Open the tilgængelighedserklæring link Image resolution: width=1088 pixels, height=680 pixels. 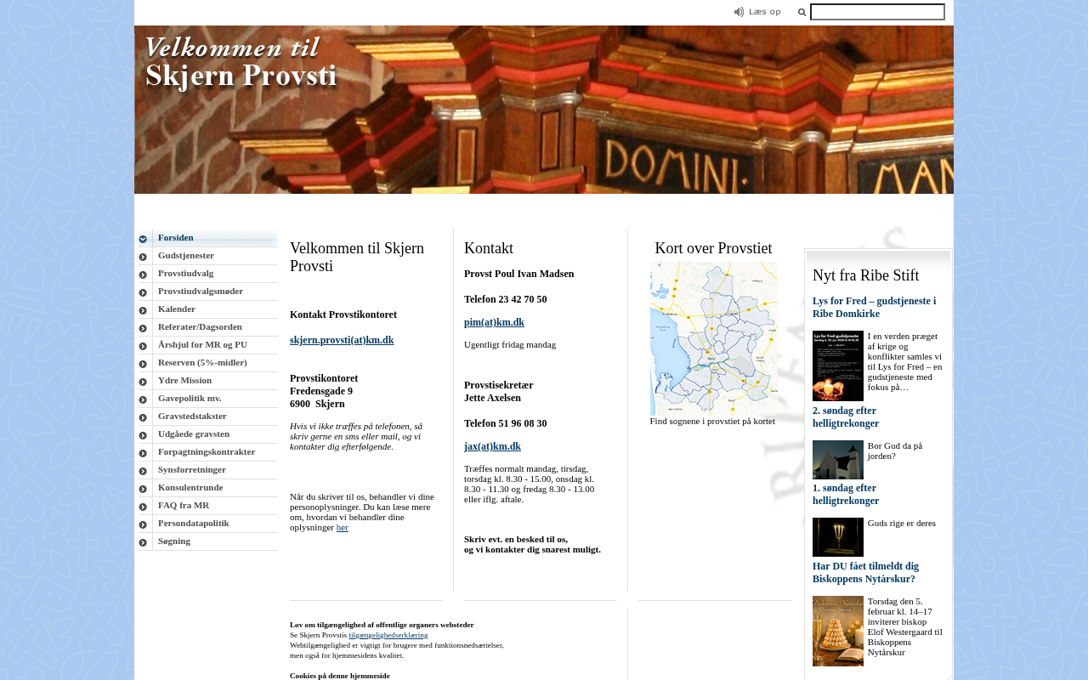(x=388, y=635)
